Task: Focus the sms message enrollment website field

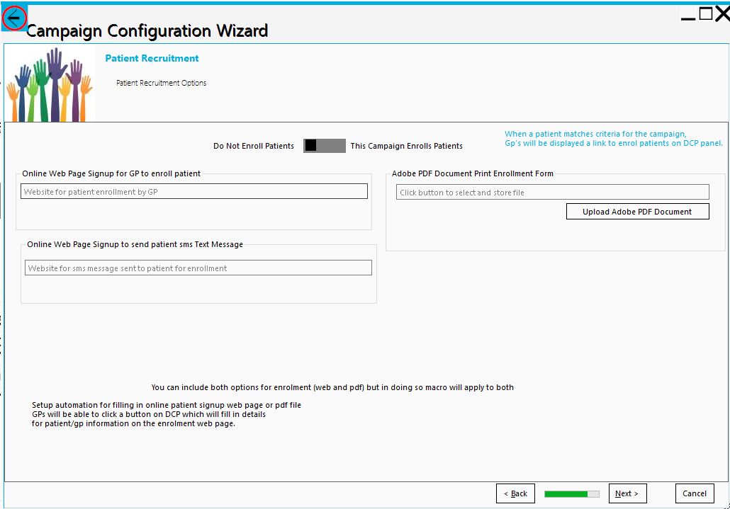Action: (198, 268)
